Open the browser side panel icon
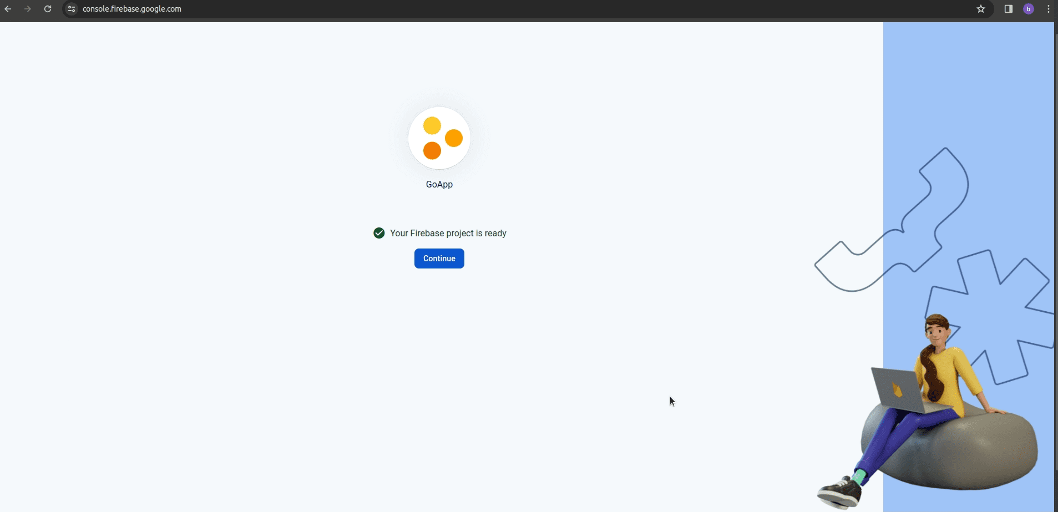The height and width of the screenshot is (512, 1058). (x=1008, y=9)
